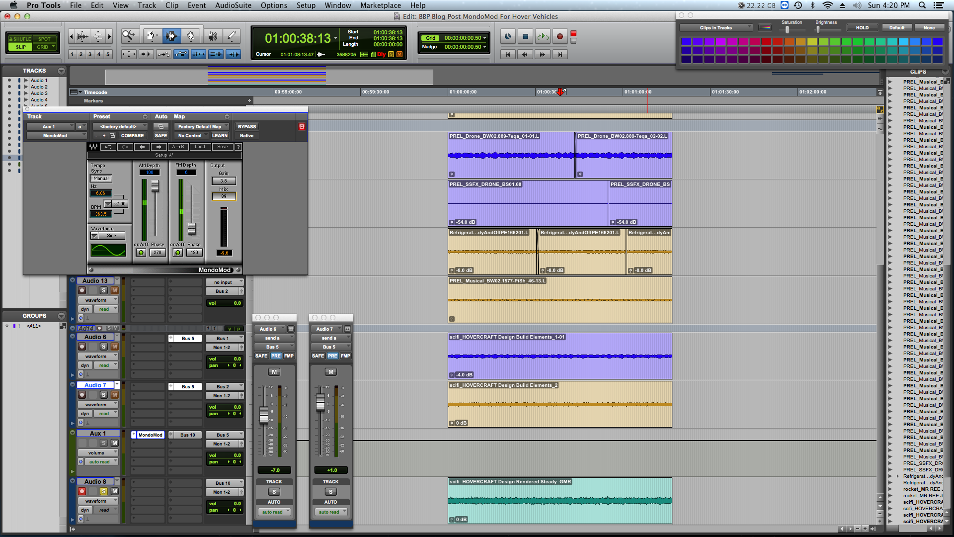This screenshot has width=954, height=537.
Task: Open the Event menu
Action: click(x=197, y=5)
